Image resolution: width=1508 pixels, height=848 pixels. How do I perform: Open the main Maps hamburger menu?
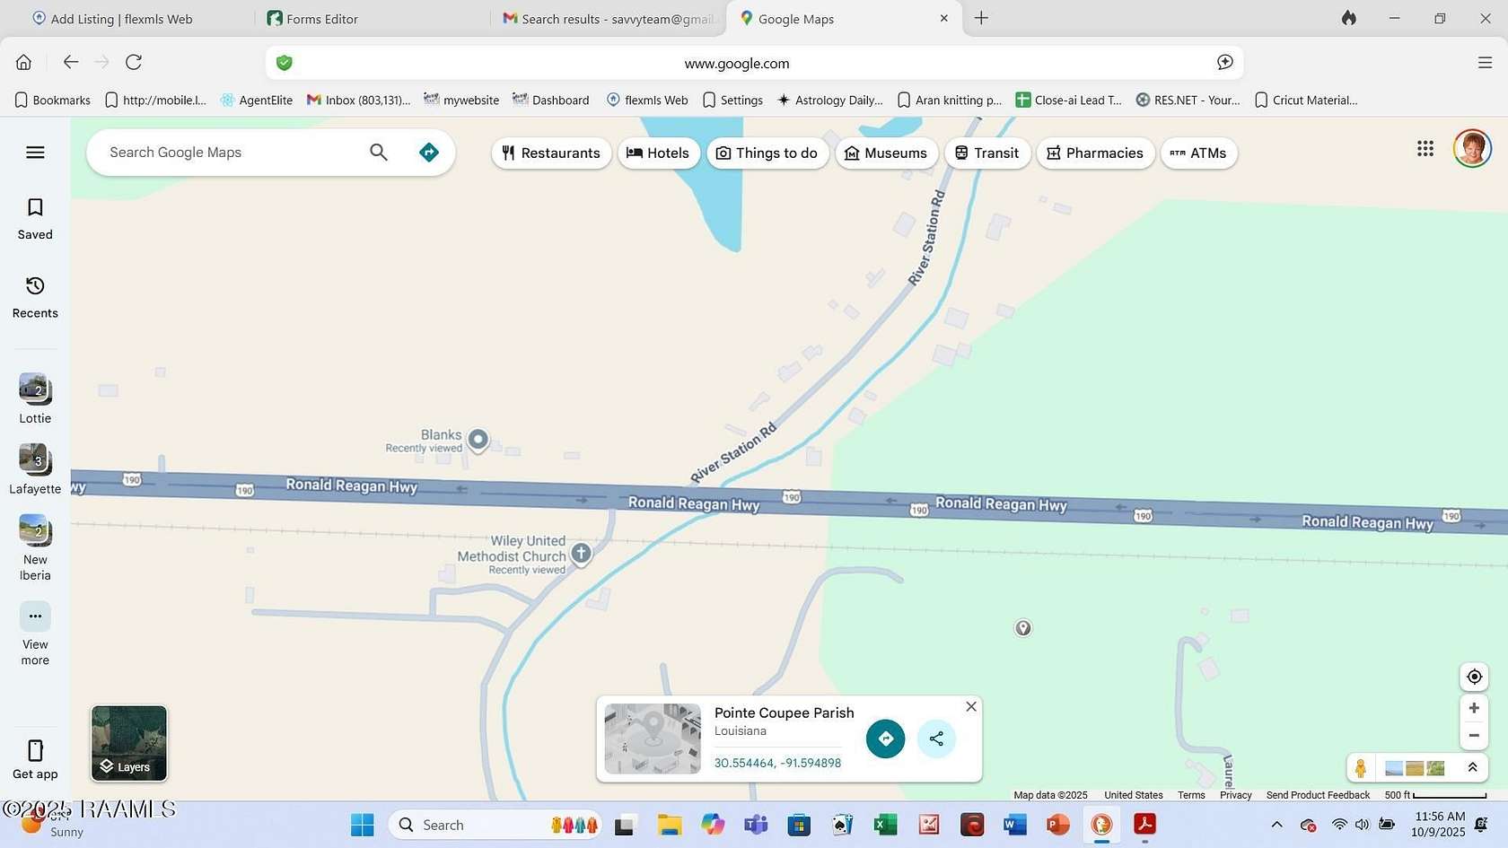tap(35, 152)
